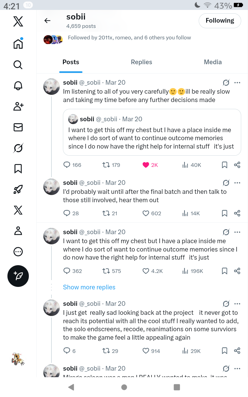The width and height of the screenshot is (248, 397).
Task: Switch to the Media tab
Action: [x=213, y=62]
